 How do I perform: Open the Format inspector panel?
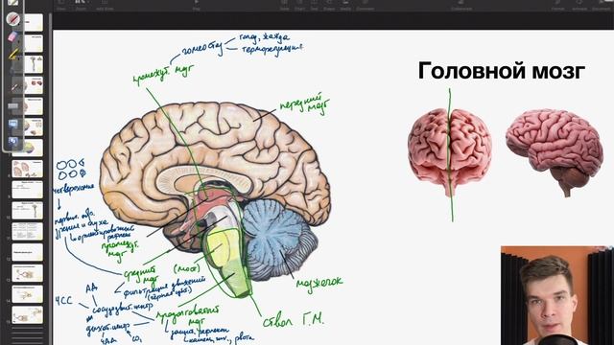[558, 5]
